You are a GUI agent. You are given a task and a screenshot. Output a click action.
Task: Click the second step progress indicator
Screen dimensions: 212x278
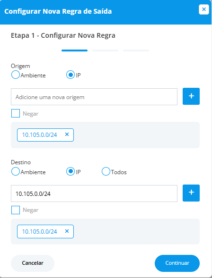tap(105, 51)
